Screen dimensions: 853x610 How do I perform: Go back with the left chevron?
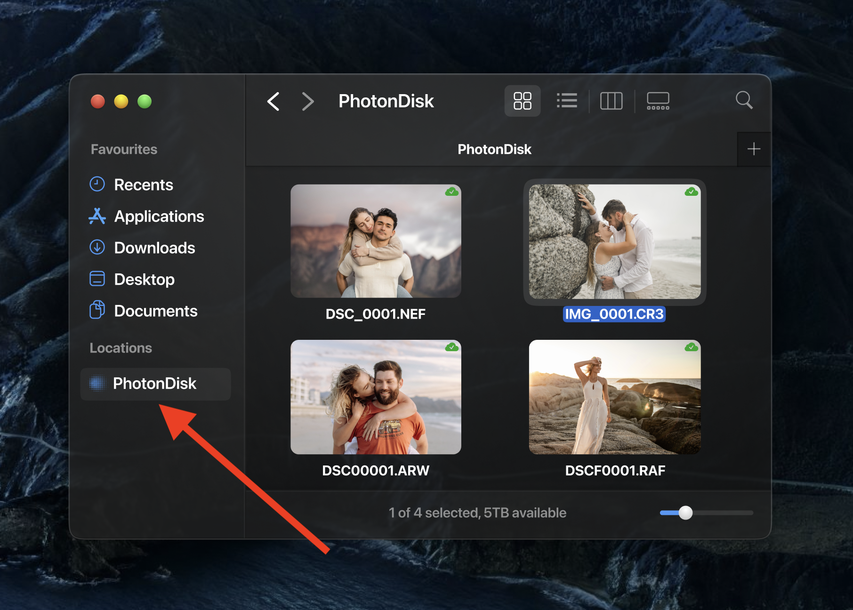coord(274,101)
